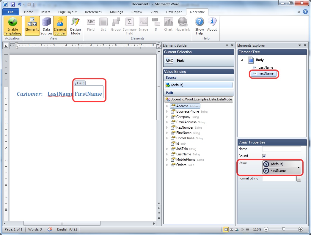The height and width of the screenshot is (235, 311).
Task: Select JobTitle in the Path tree
Action: pyautogui.click(x=183, y=149)
